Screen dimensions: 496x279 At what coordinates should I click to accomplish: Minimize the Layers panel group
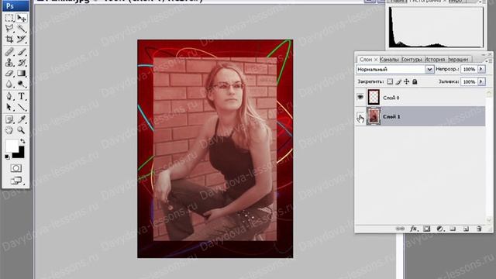click(x=484, y=54)
